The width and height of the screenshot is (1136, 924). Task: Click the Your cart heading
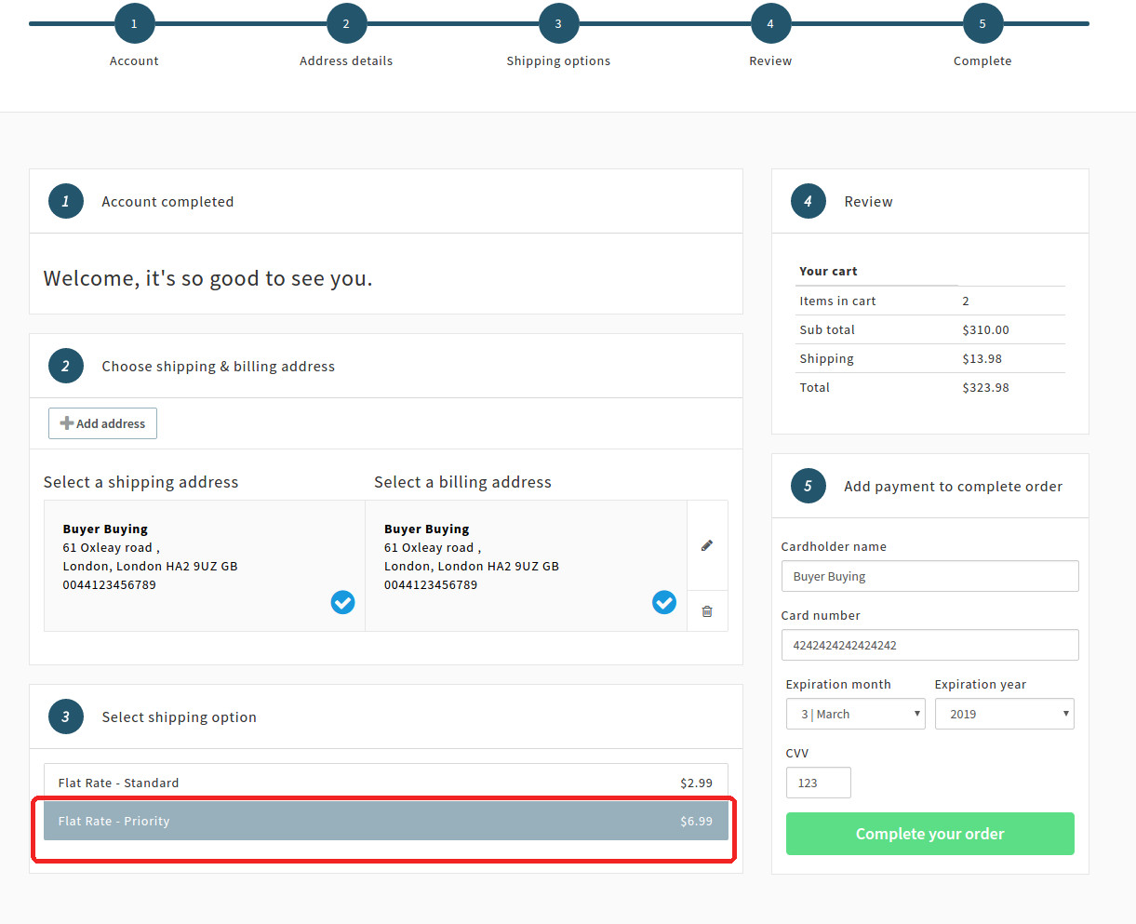click(828, 272)
